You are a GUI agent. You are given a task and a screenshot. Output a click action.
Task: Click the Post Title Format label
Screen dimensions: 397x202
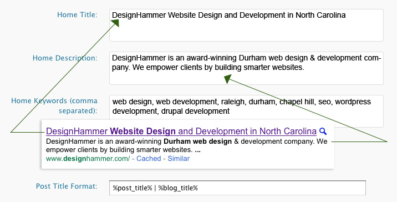pyautogui.click(x=67, y=186)
